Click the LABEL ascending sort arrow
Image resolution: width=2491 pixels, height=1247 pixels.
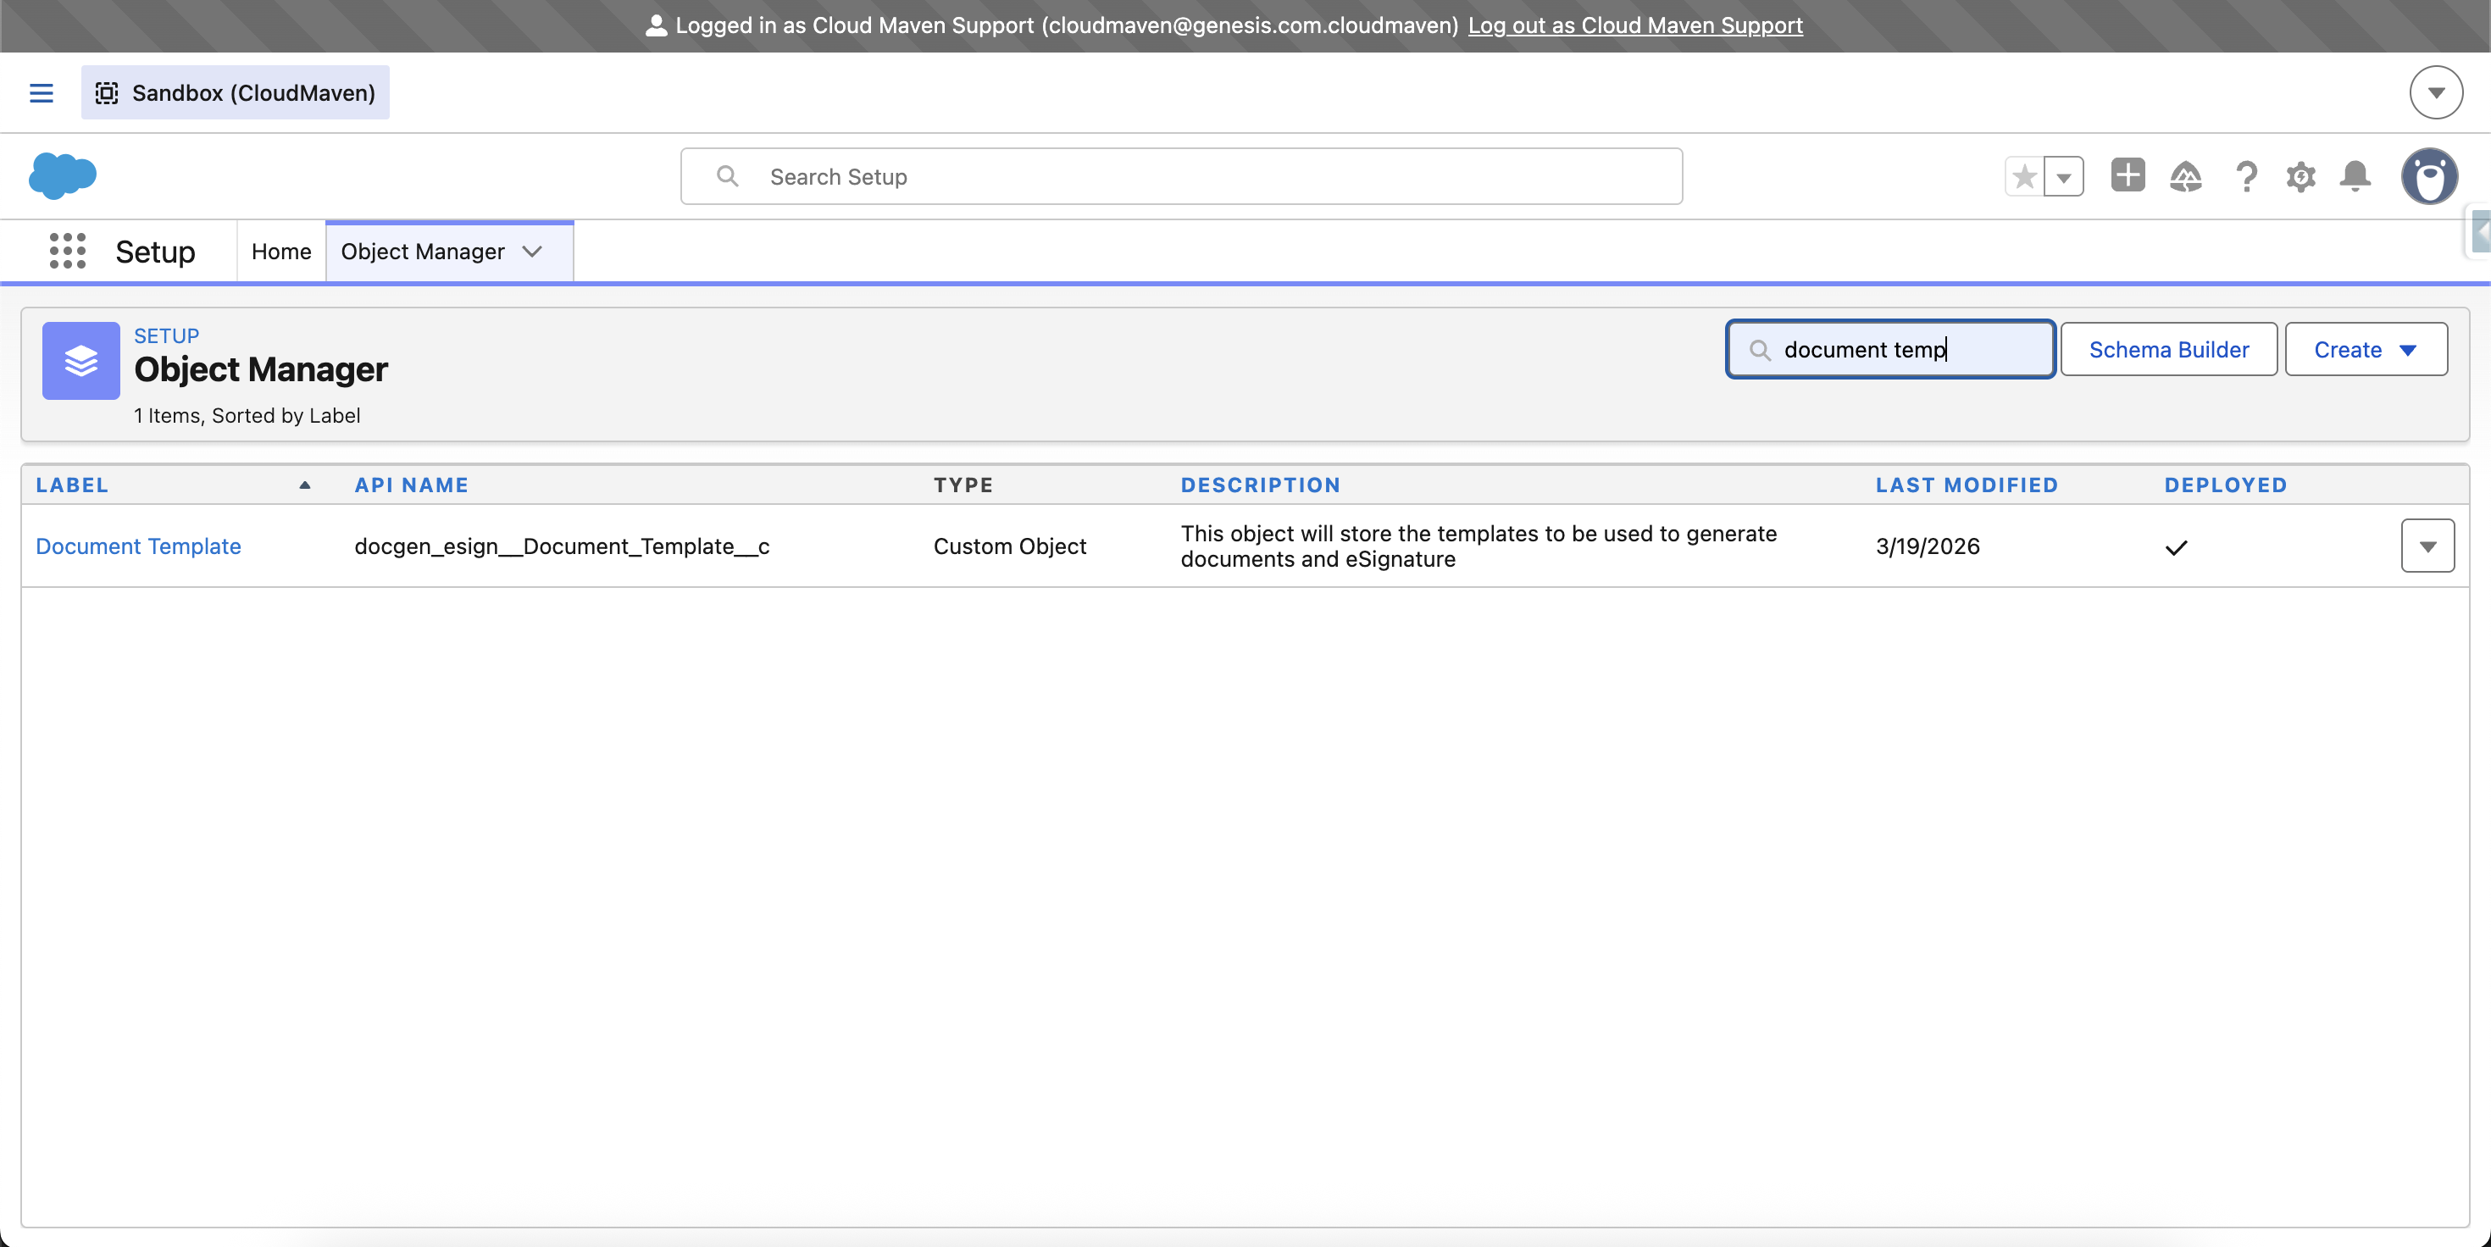coord(305,485)
